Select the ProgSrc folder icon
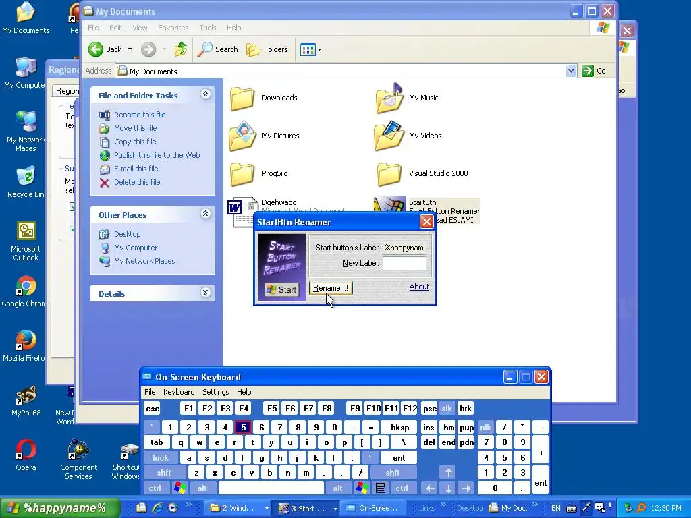The image size is (691, 518). 242,174
